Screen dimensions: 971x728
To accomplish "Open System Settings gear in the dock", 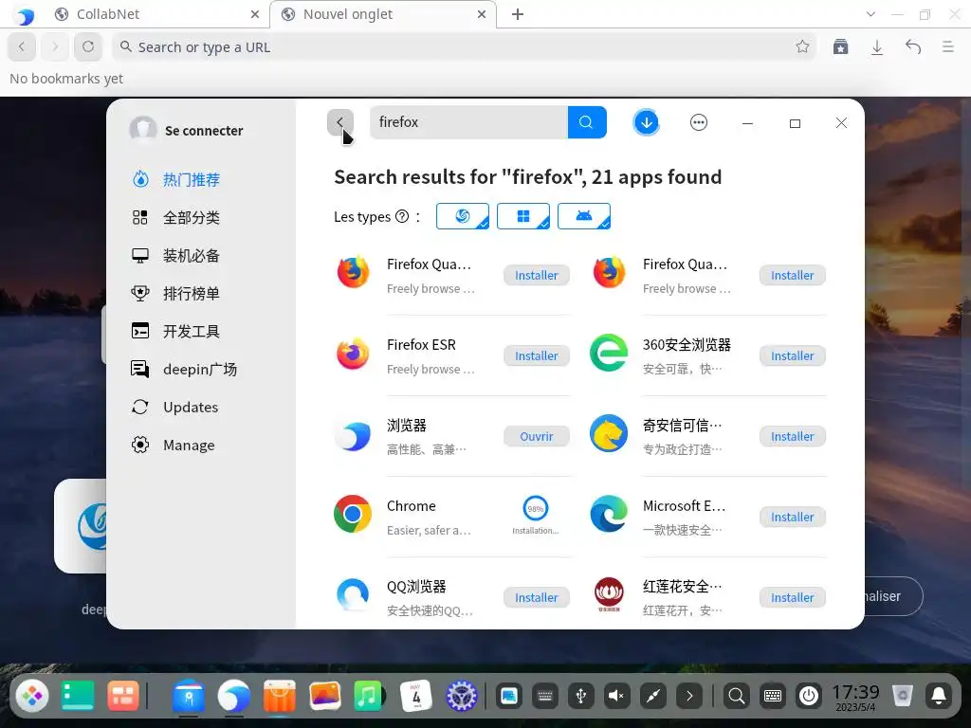I will point(462,697).
